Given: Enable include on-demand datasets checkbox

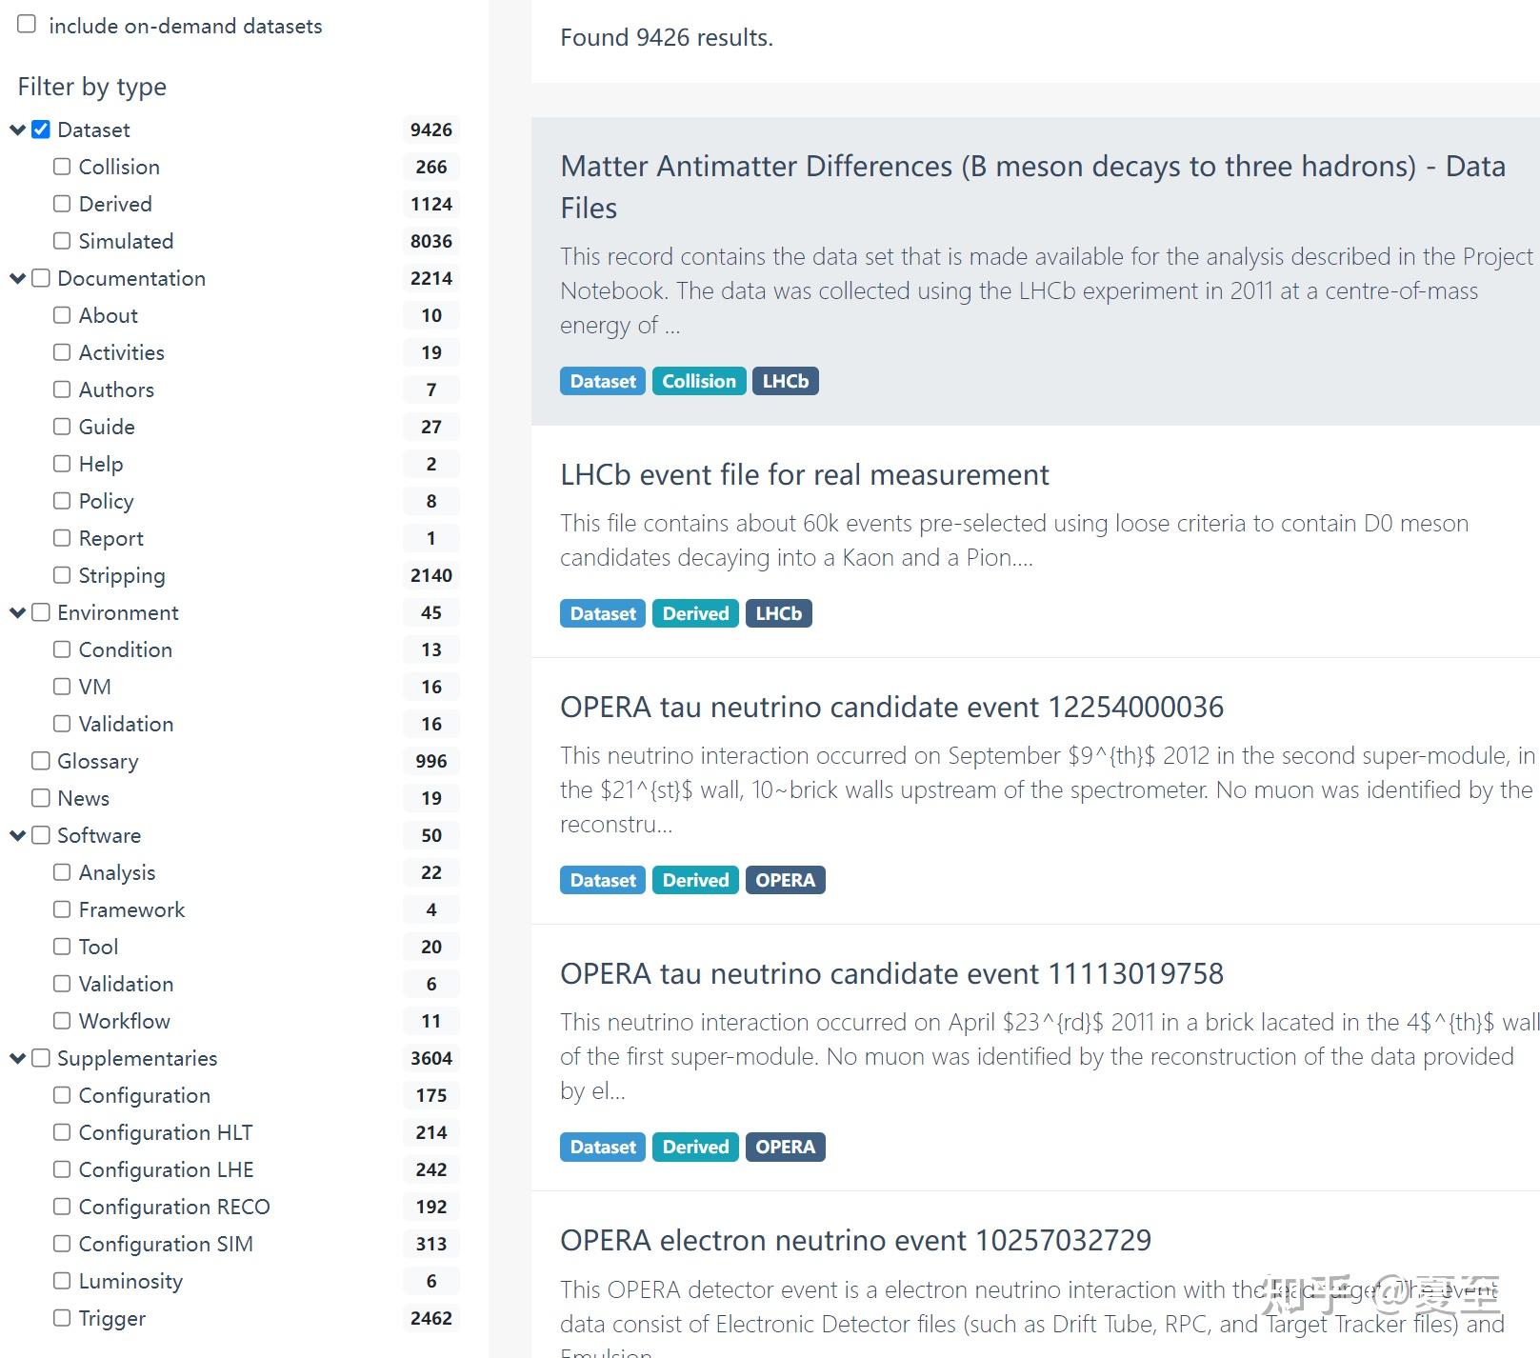Looking at the screenshot, I should [27, 24].
